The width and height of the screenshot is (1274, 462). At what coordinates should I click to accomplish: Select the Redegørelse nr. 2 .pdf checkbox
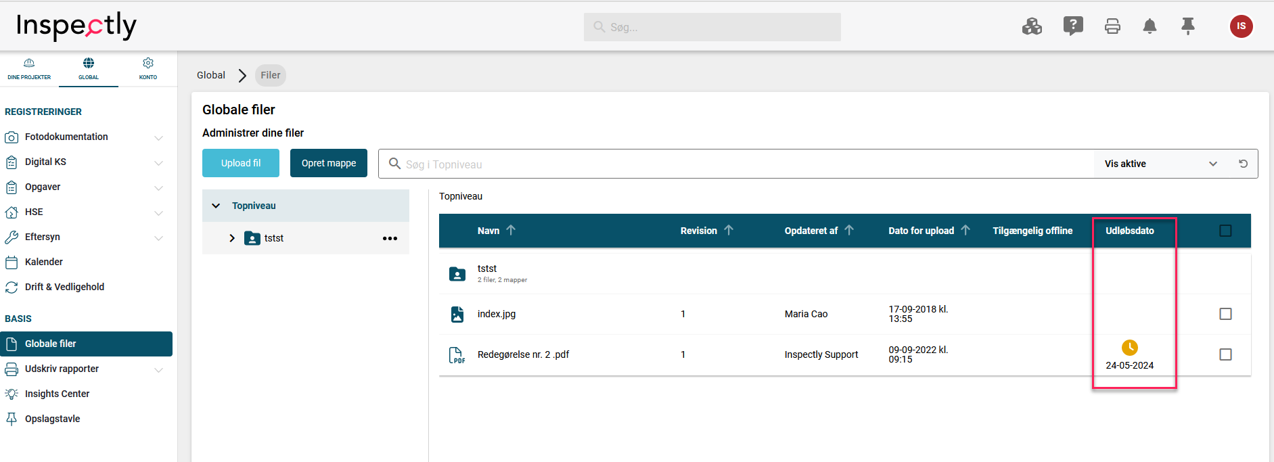click(1225, 354)
